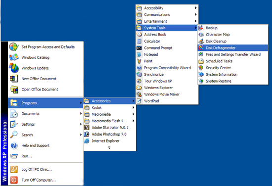Click the Turn Off Computer power icon
This screenshot has width=272, height=186.
14,180
